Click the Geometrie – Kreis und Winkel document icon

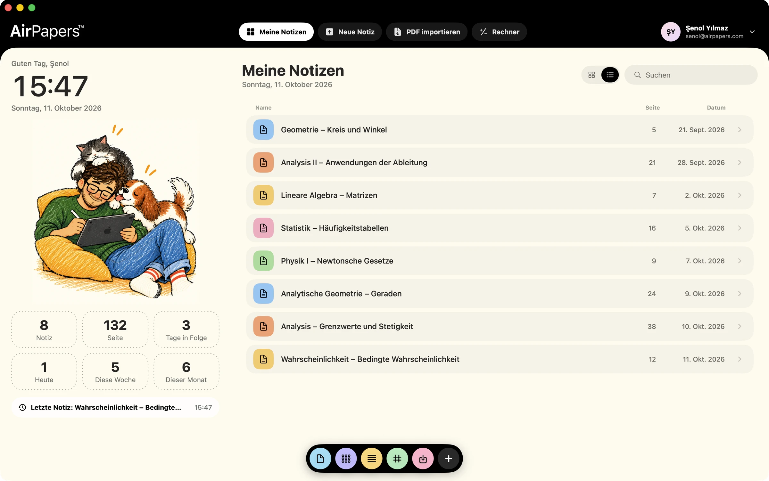(263, 130)
